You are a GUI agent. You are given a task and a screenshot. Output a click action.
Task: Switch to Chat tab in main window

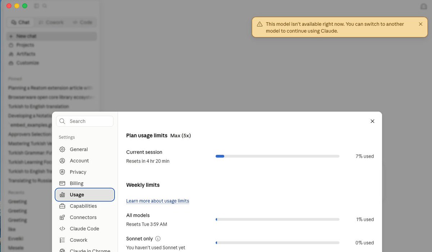click(21, 22)
